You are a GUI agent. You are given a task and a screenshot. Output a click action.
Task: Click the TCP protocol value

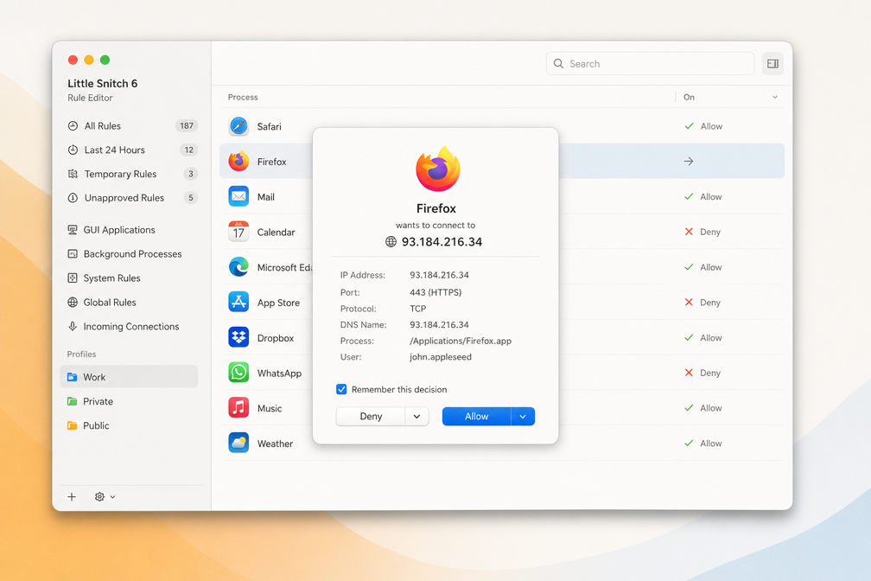coord(417,309)
